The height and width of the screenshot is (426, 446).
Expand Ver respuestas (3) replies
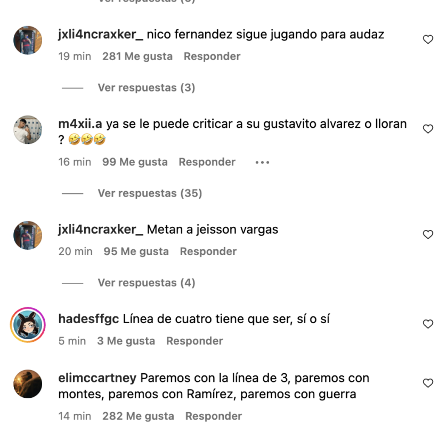tap(147, 87)
